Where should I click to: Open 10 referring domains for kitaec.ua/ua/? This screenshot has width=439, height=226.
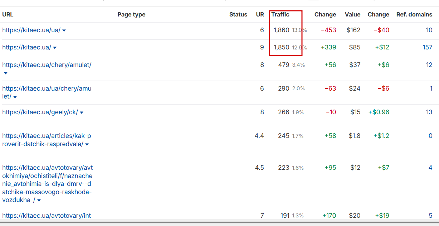[x=429, y=30]
